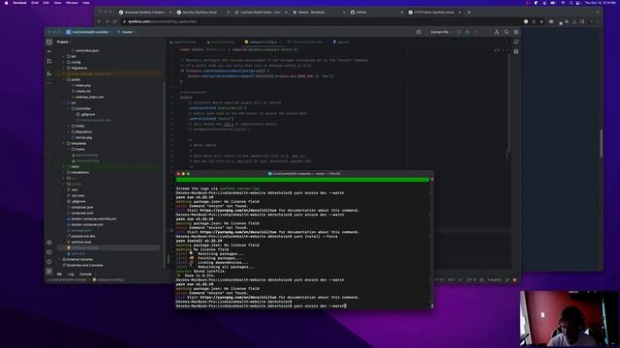
Task: Open the project name dropdown in PhpStorm title bar
Action: 89,32
